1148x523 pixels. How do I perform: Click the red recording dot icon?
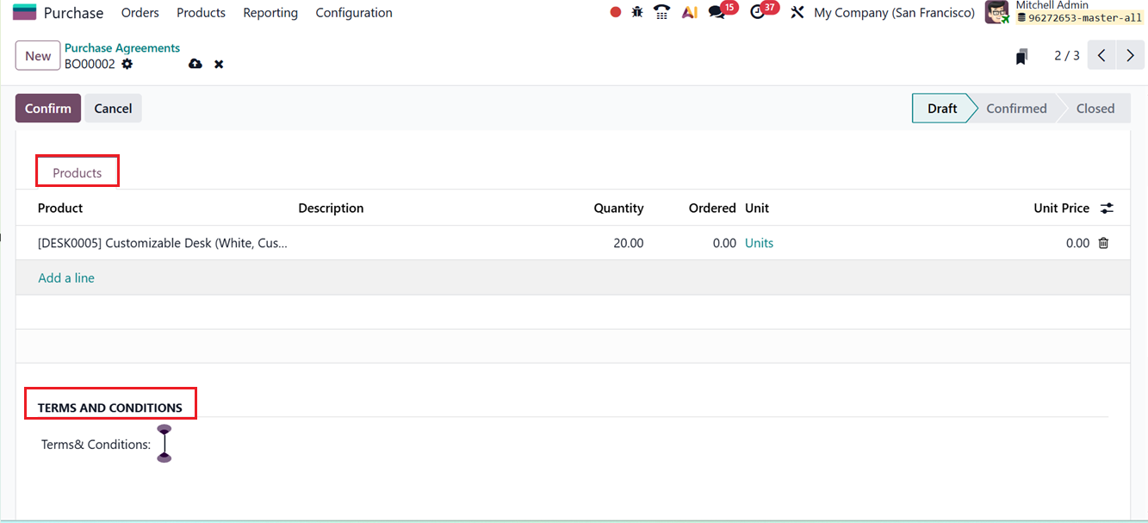pos(615,12)
